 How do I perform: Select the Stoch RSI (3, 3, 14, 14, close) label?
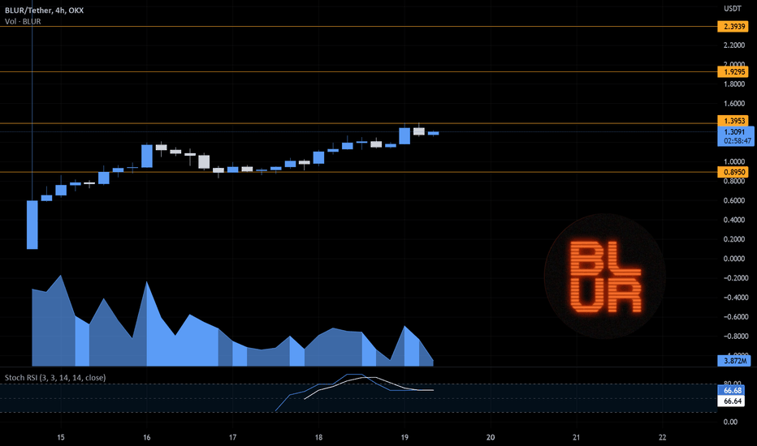pyautogui.click(x=55, y=378)
